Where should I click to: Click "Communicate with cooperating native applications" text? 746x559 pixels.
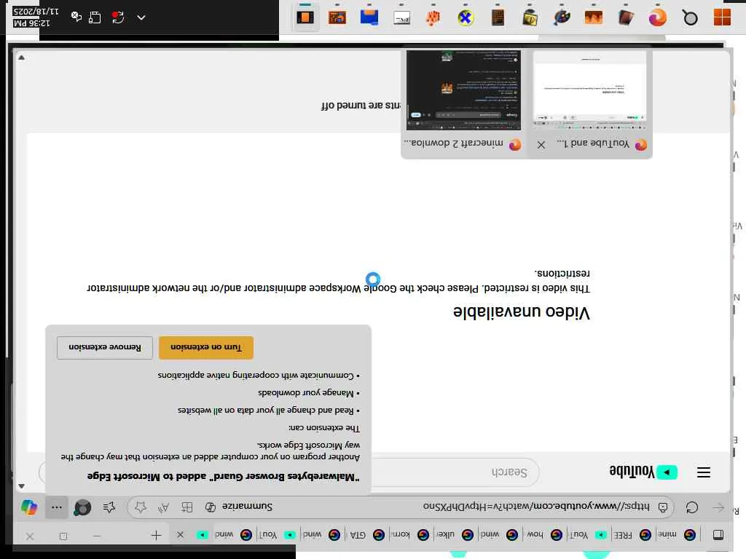256,375
